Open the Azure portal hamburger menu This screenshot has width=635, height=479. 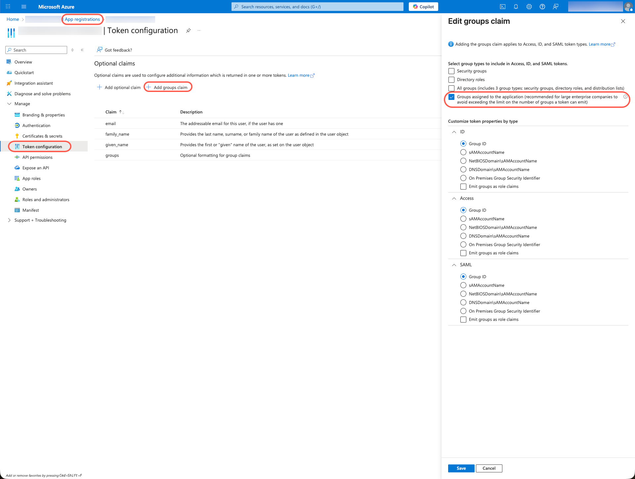tap(24, 7)
